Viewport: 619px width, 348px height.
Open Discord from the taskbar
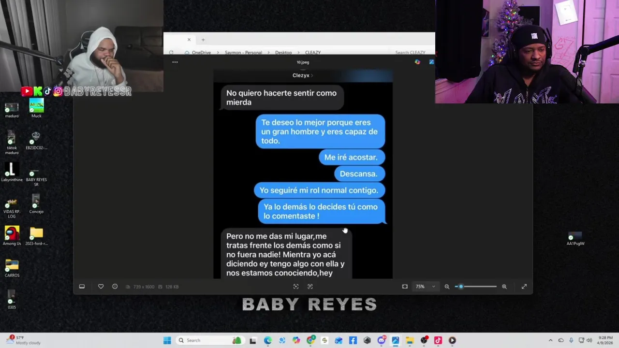coord(381,340)
